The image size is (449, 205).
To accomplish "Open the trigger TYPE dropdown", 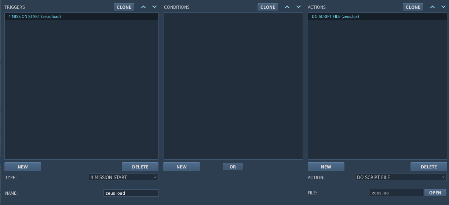I will pyautogui.click(x=124, y=177).
